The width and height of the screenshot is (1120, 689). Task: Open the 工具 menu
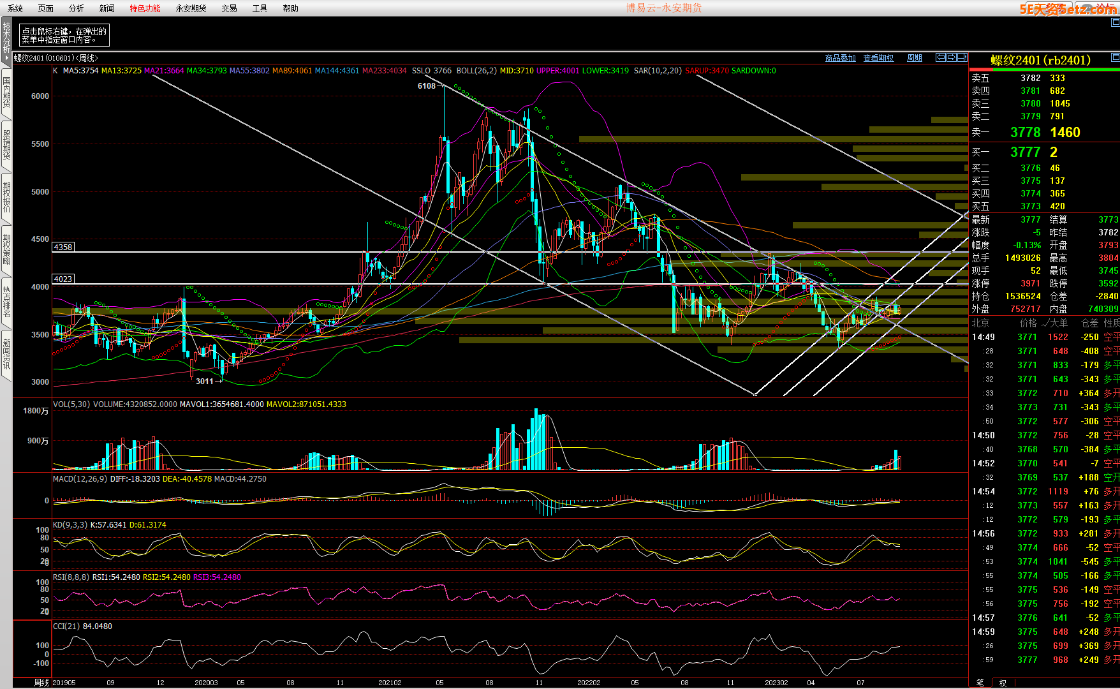click(x=260, y=8)
